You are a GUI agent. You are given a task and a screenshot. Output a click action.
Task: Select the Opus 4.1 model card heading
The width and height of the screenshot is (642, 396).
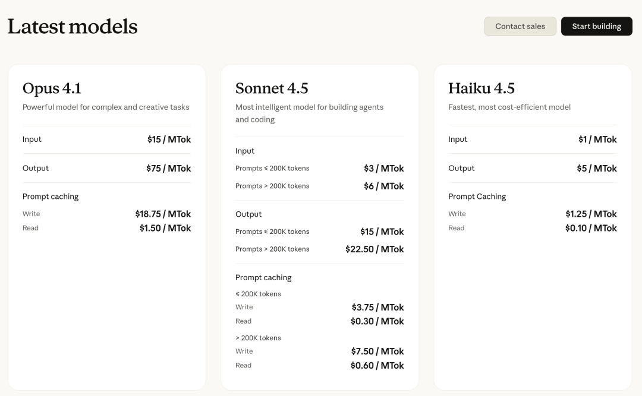(52, 88)
